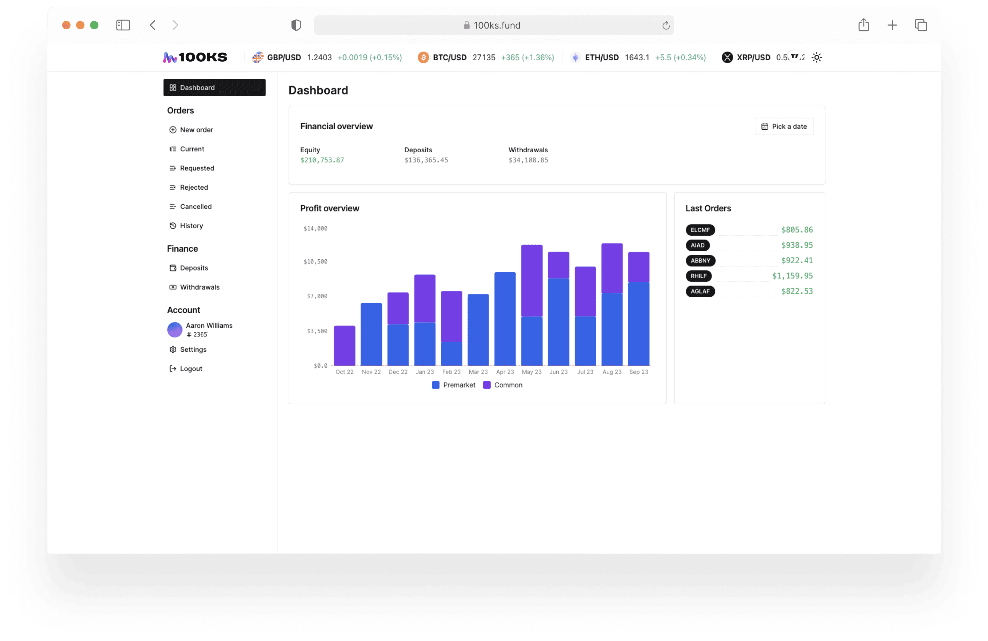Click the Deposits icon in sidebar

pyautogui.click(x=173, y=267)
